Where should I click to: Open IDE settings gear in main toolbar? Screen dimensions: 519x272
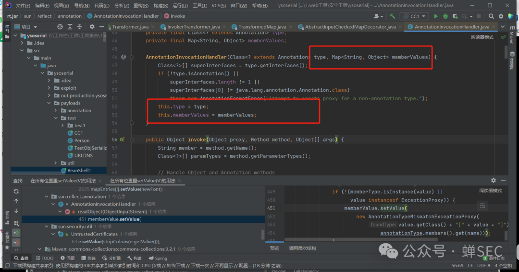[501, 16]
